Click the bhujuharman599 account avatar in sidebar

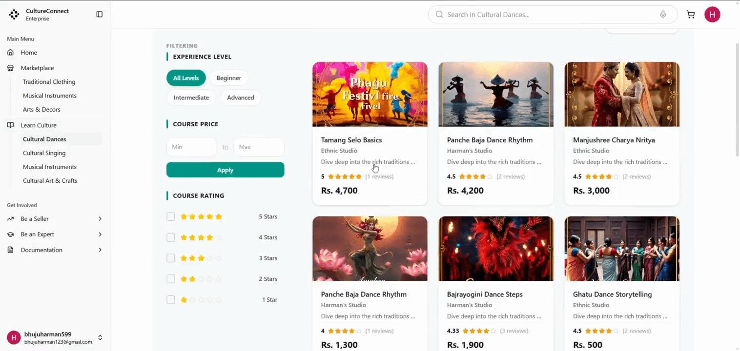point(14,338)
